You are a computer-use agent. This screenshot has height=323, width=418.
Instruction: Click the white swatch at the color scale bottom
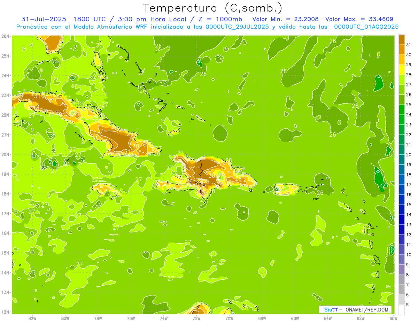tap(402, 309)
